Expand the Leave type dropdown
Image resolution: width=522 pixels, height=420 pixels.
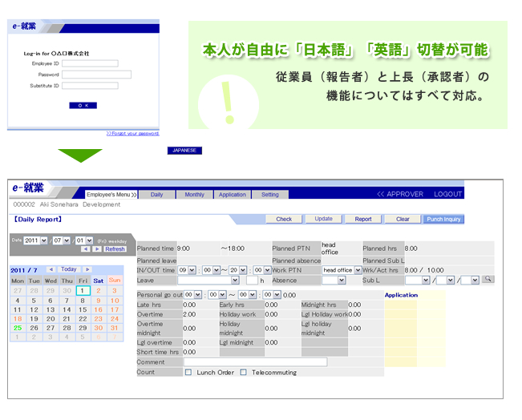pyautogui.click(x=208, y=281)
